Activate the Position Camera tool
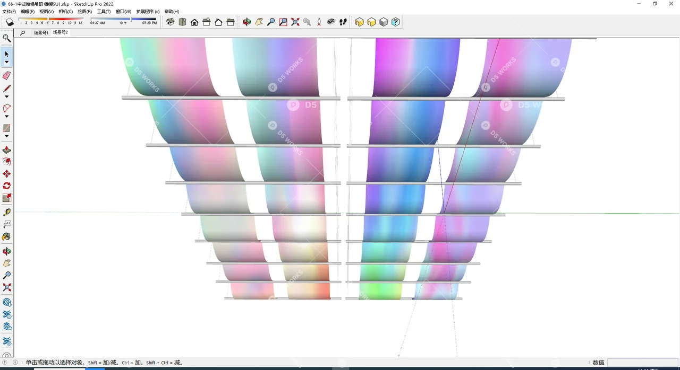Viewport: 680px width, 370px height. [319, 22]
